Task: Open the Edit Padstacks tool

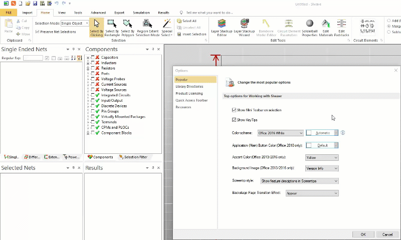Action: click(341, 28)
